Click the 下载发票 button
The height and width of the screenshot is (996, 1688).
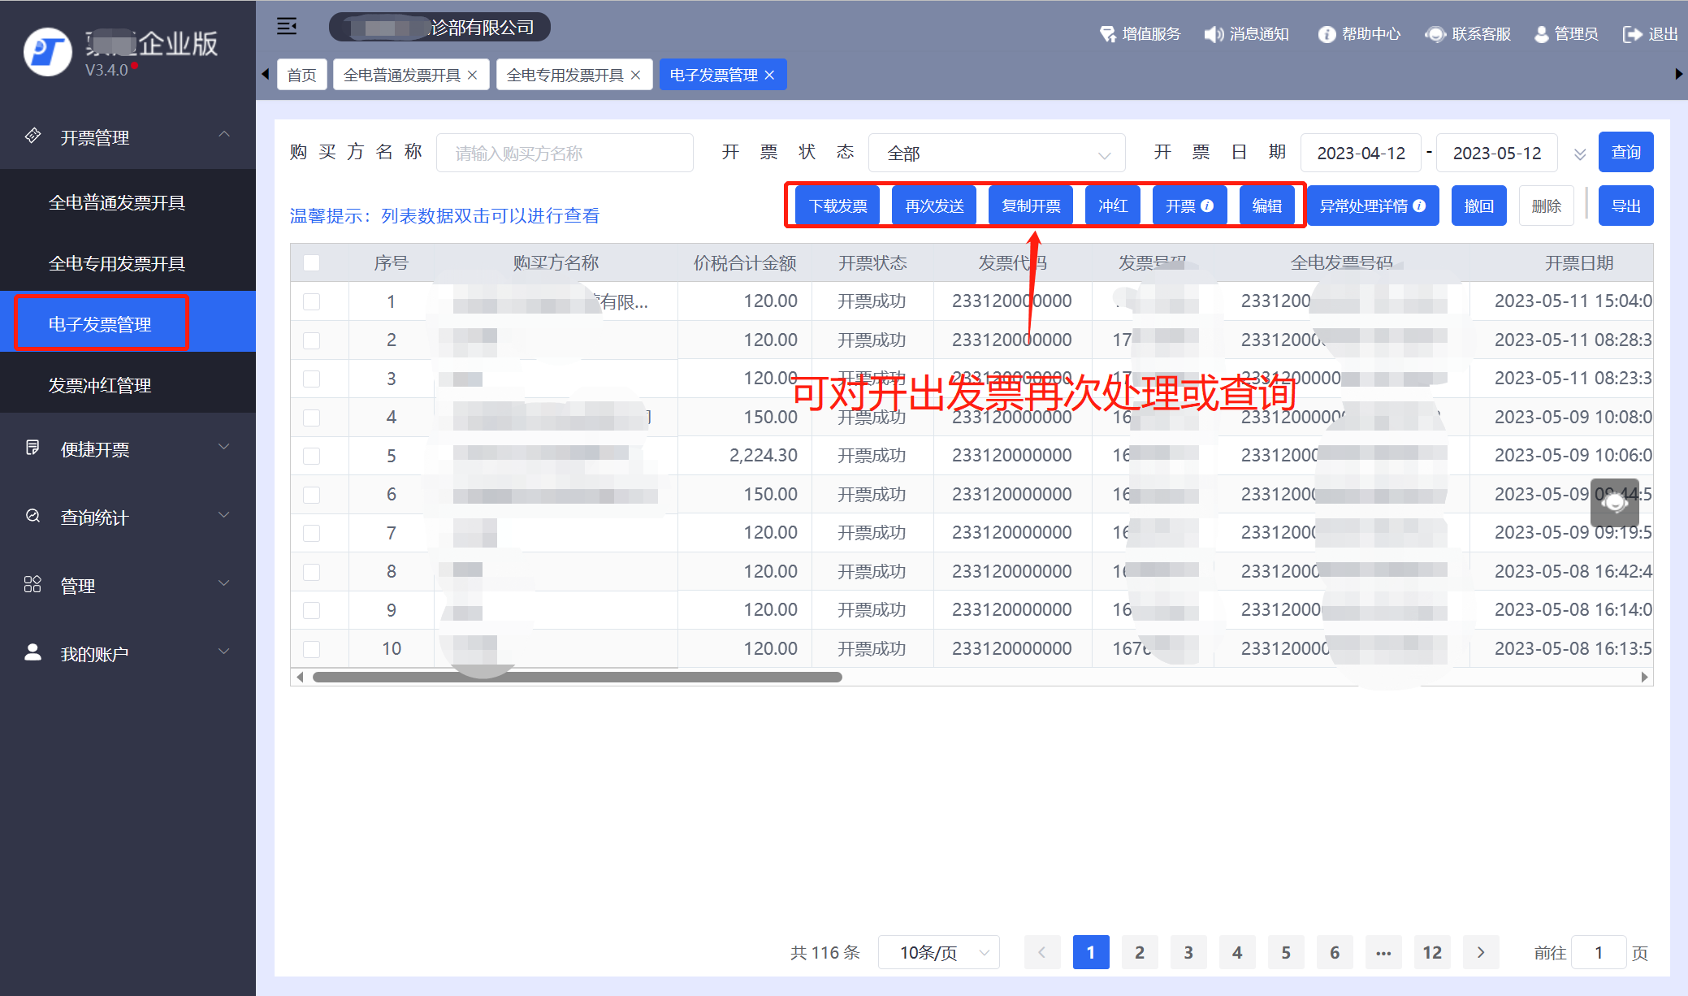pyautogui.click(x=838, y=206)
